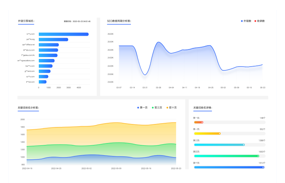Open the 关键词排名分析图 panel heading

[x=28, y=108]
